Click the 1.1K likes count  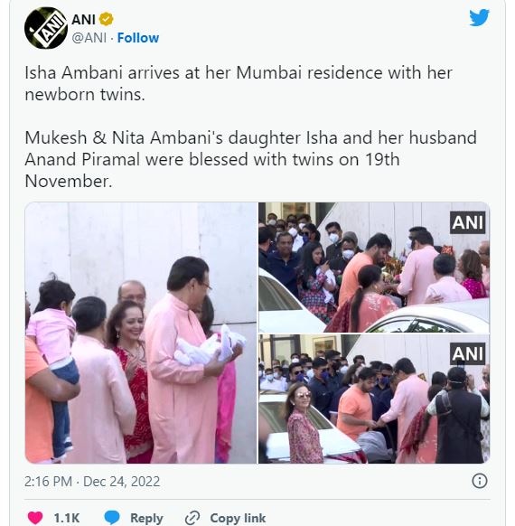(x=67, y=518)
